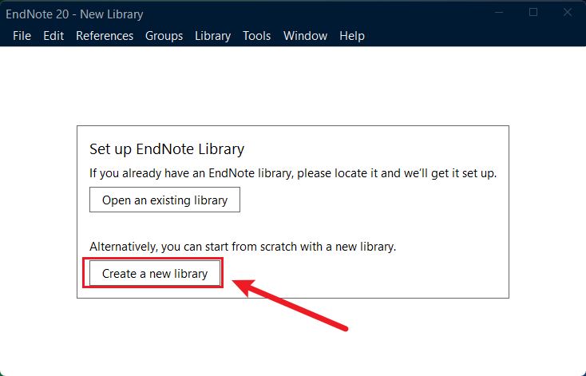Close the EndNote 20 window
The height and width of the screenshot is (376, 586).
(x=568, y=12)
